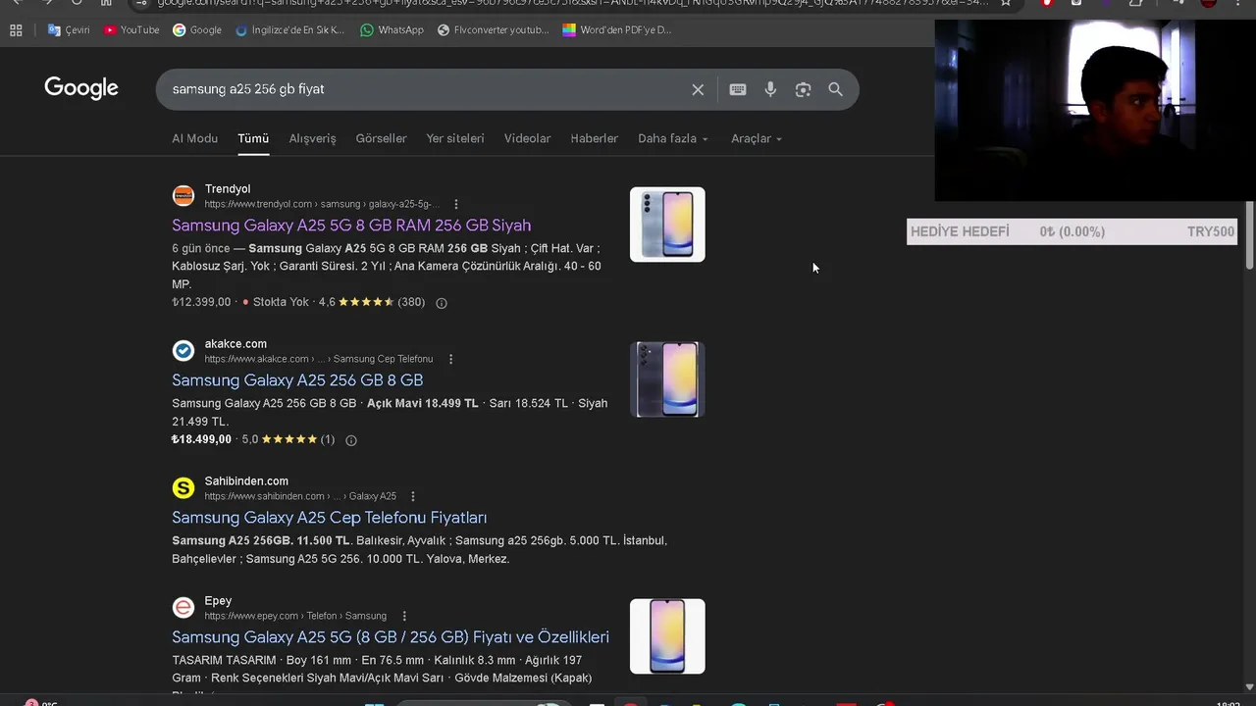Click the magnifier search button
Viewport: 1256px width, 706px height.
pyautogui.click(x=835, y=89)
